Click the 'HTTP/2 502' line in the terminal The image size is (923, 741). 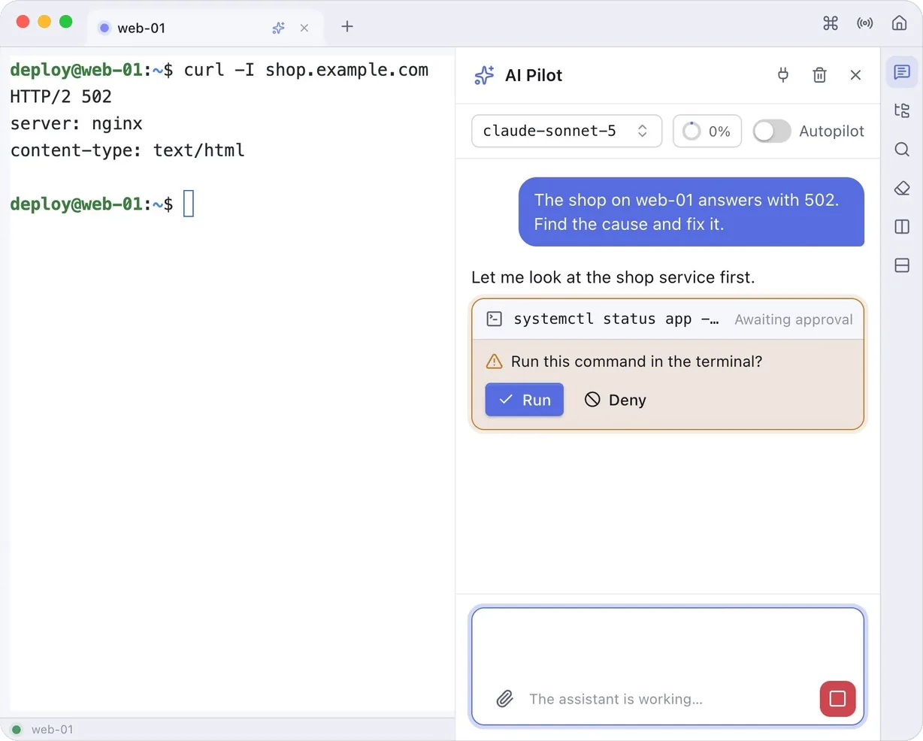pyautogui.click(x=61, y=97)
